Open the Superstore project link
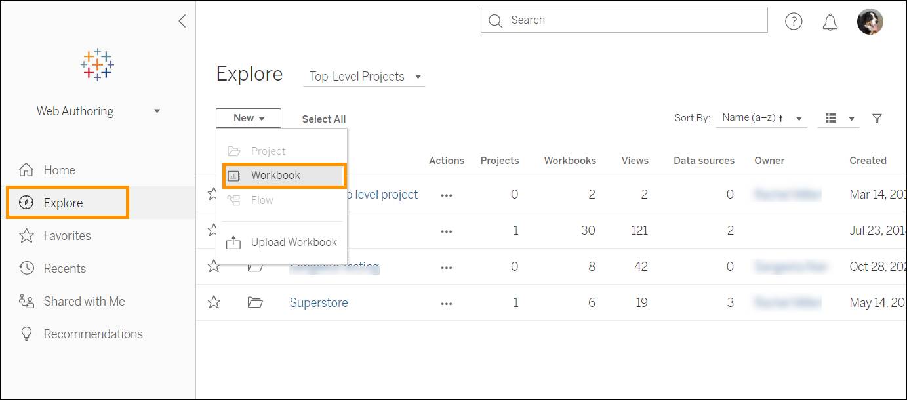Viewport: 907px width, 400px height. pos(319,302)
